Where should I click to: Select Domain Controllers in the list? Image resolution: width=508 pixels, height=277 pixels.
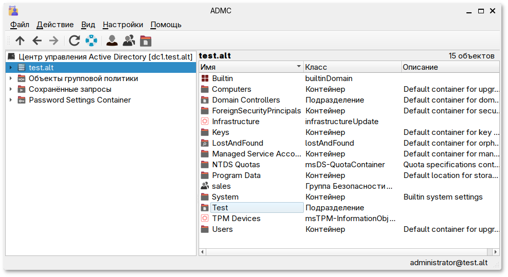pos(246,100)
